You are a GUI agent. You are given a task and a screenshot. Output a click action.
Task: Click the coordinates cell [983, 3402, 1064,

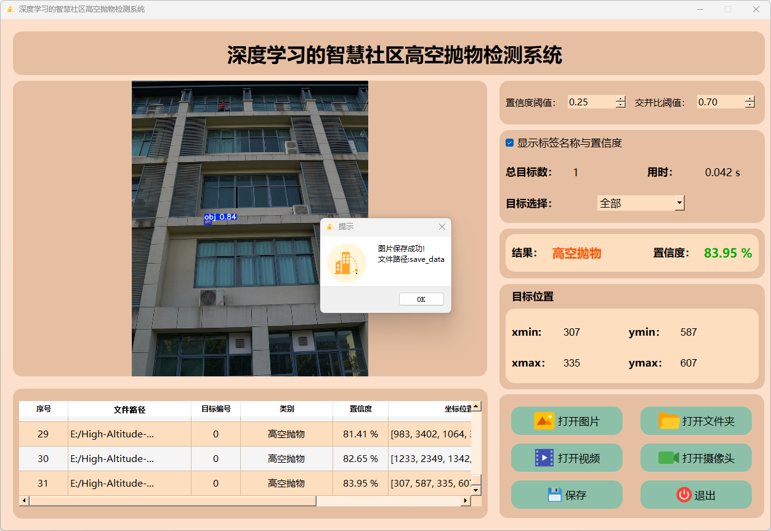[430, 434]
